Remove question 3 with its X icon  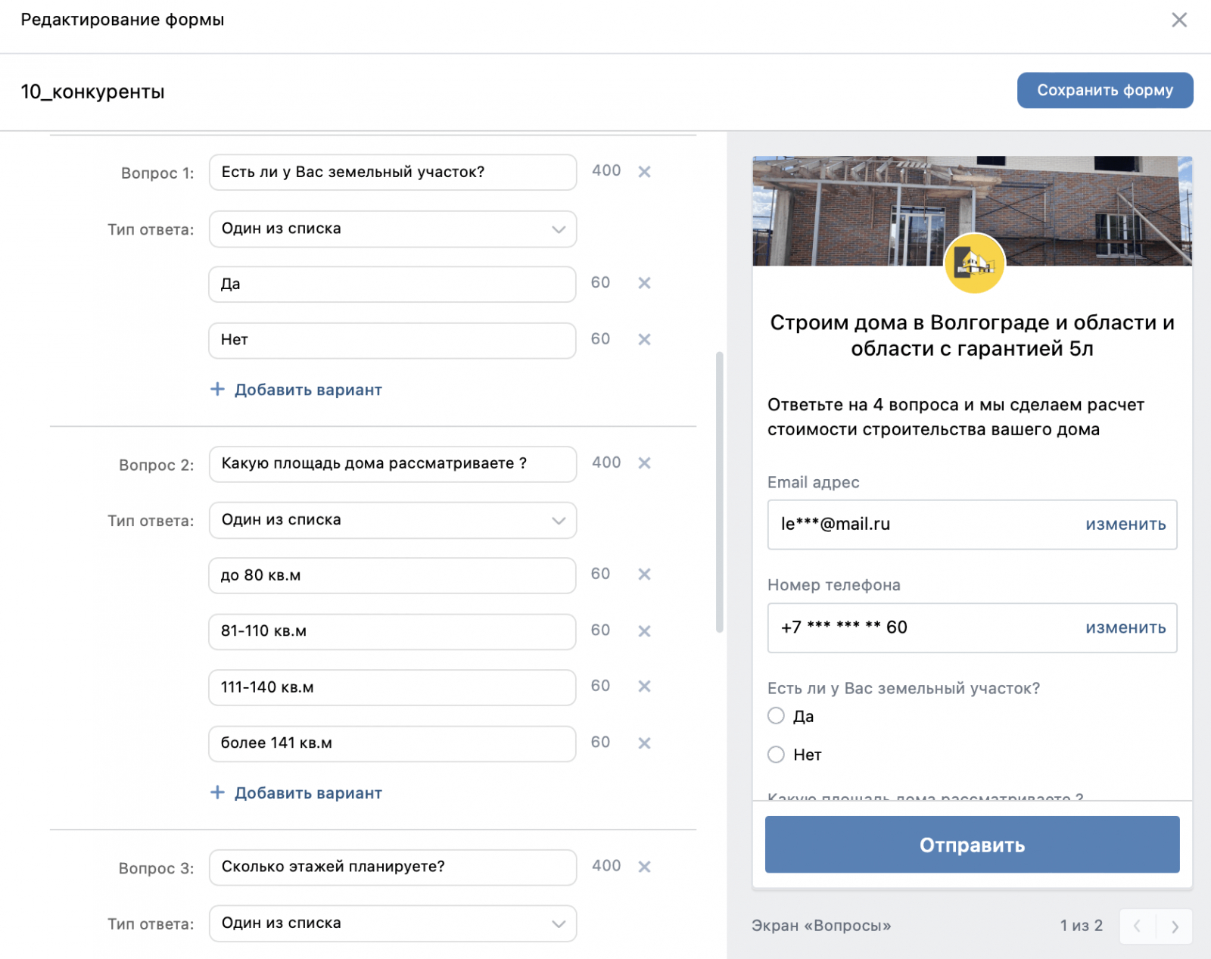(x=644, y=867)
